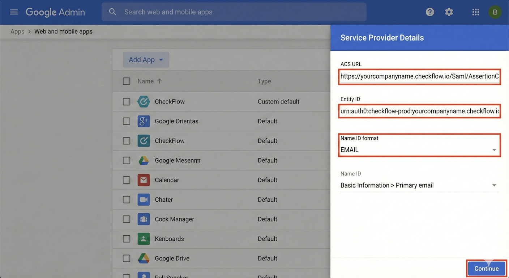Sort by Name column arrow
The height and width of the screenshot is (278, 509).
159,81
